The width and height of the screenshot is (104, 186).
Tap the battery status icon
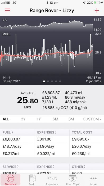click(97, 3)
